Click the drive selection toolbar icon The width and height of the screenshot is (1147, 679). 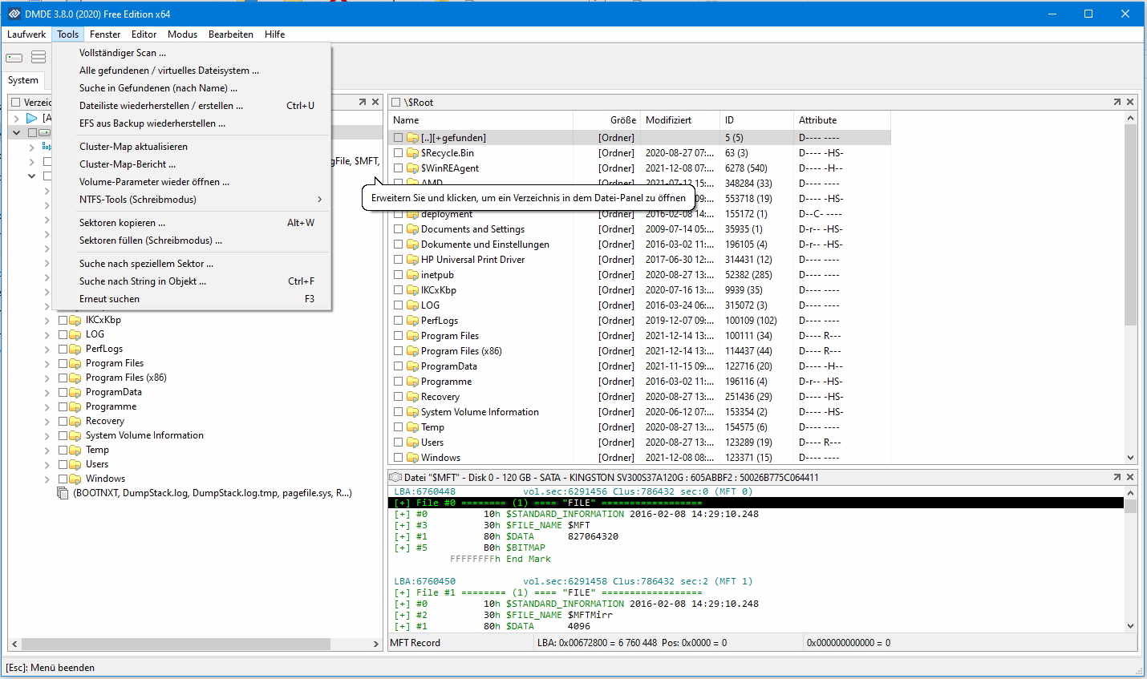click(14, 57)
